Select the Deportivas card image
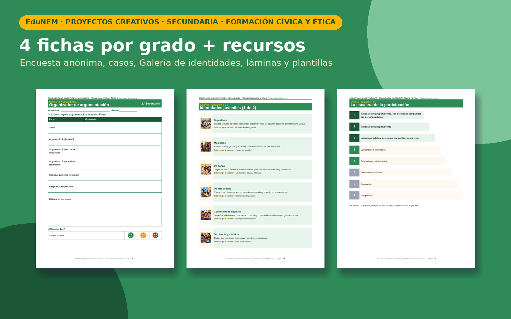This screenshot has height=319, width=511. click(206, 123)
